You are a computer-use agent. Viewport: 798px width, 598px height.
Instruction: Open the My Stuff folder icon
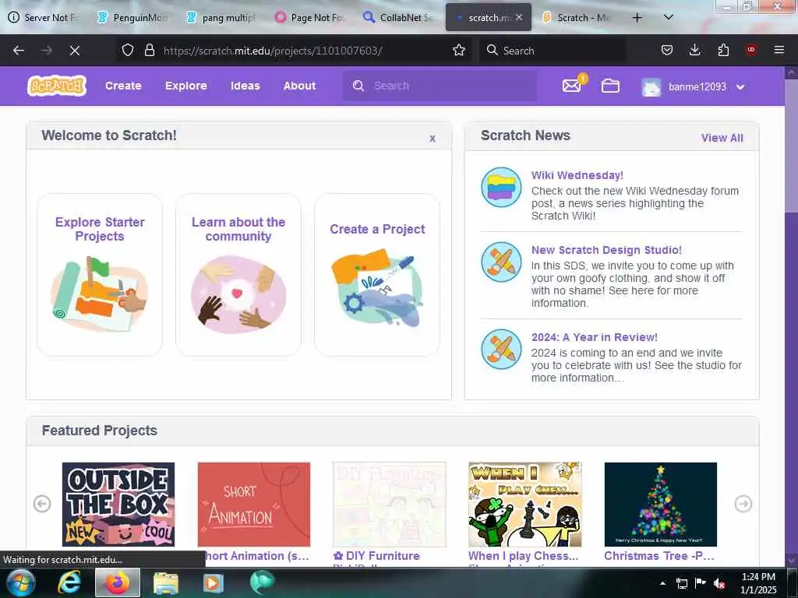coord(610,86)
